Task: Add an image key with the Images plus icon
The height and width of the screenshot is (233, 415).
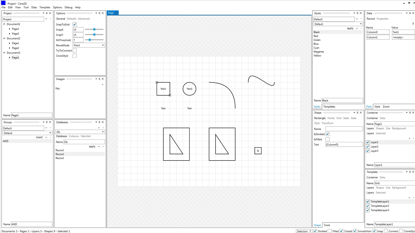Action: point(103,85)
